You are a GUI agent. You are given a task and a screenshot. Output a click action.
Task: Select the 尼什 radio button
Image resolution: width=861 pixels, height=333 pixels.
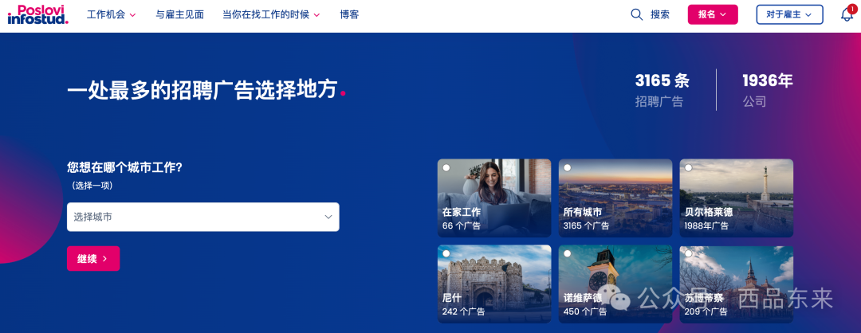pos(446,253)
